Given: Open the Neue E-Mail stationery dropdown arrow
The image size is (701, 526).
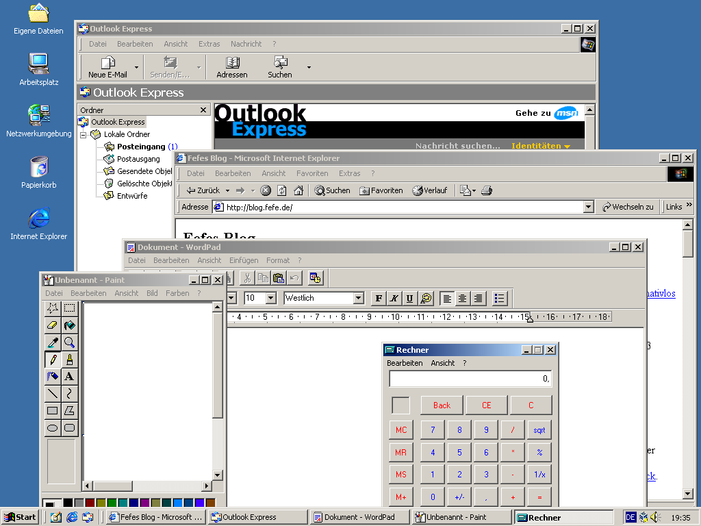Looking at the screenshot, I should click(136, 67).
